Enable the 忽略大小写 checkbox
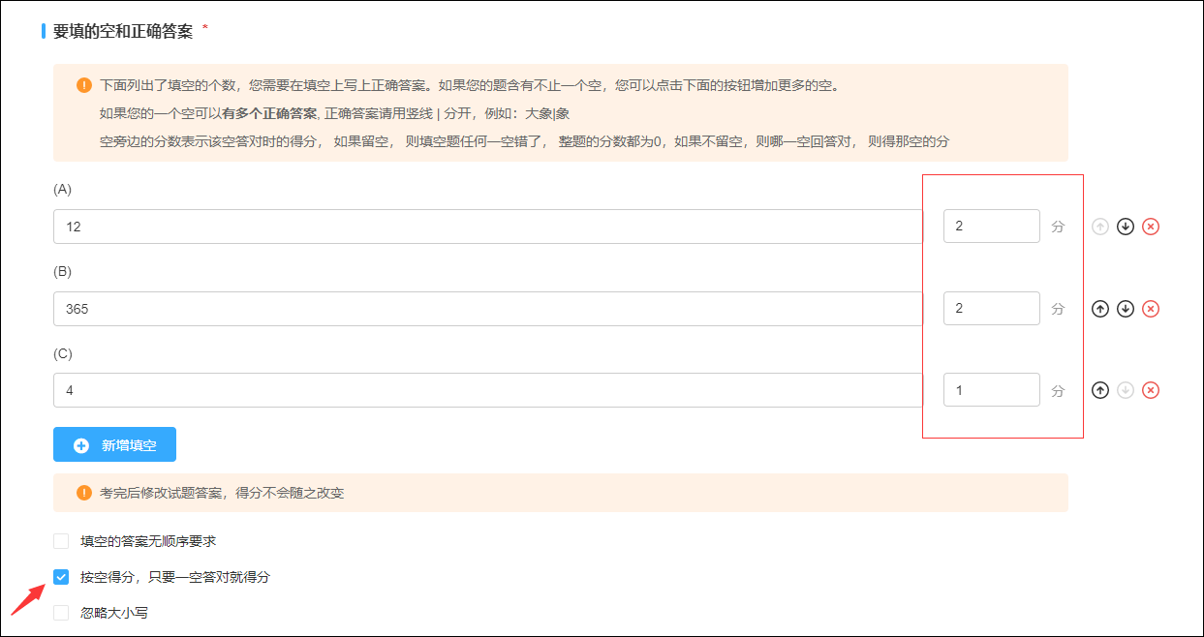This screenshot has width=1204, height=637. point(61,612)
